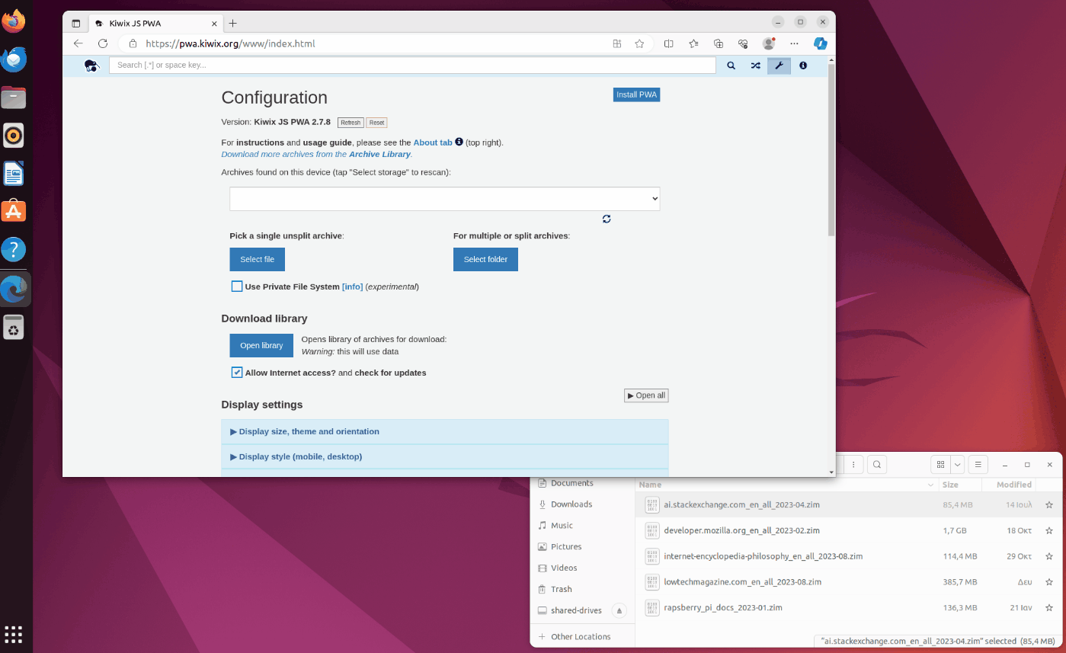The width and height of the screenshot is (1066, 653).
Task: Open Edge Settings and more ellipsis
Action: point(795,43)
